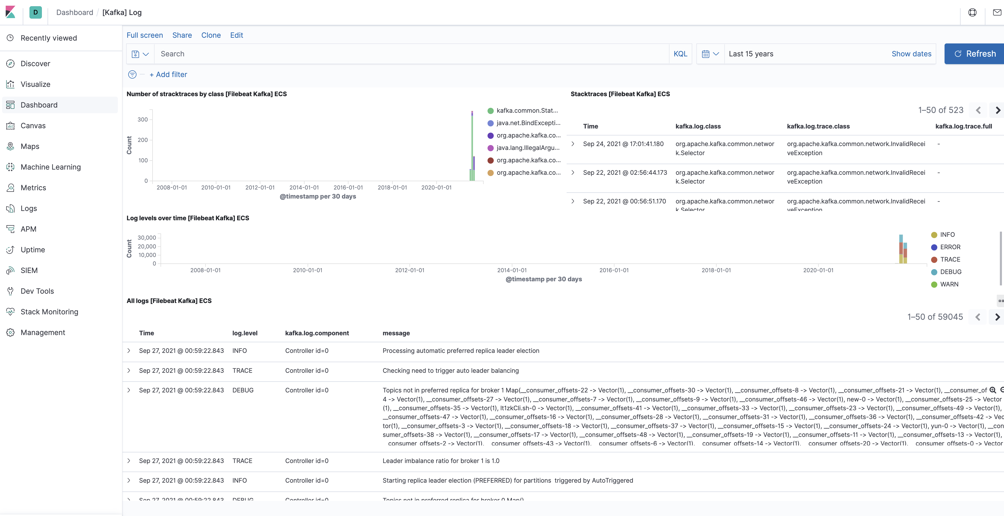This screenshot has height=516, width=1004.
Task: Toggle ERROR series in legend
Action: [950, 247]
